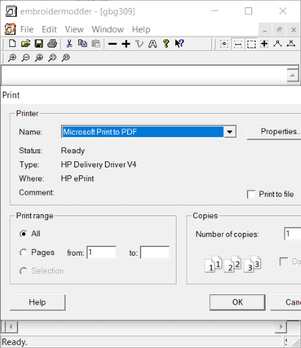The width and height of the screenshot is (301, 348).
Task: Click the 'HP Delivery Driver V4' type text
Action: (98, 165)
